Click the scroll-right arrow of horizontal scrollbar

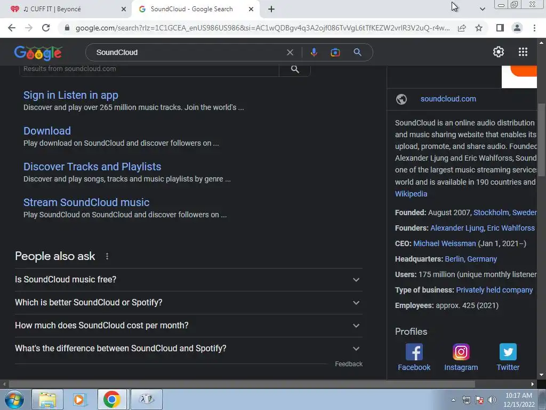click(x=533, y=384)
